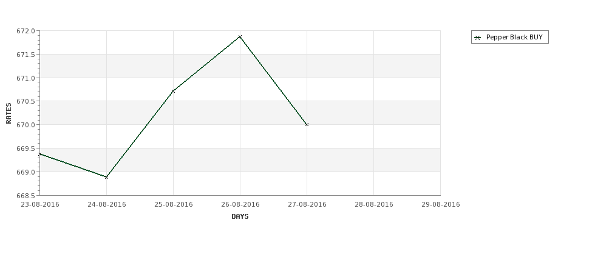
Task: Click the 23-08-2016 x-axis date label
Action: 40,205
